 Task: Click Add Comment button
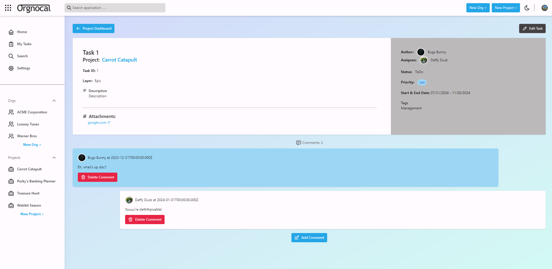(309, 238)
